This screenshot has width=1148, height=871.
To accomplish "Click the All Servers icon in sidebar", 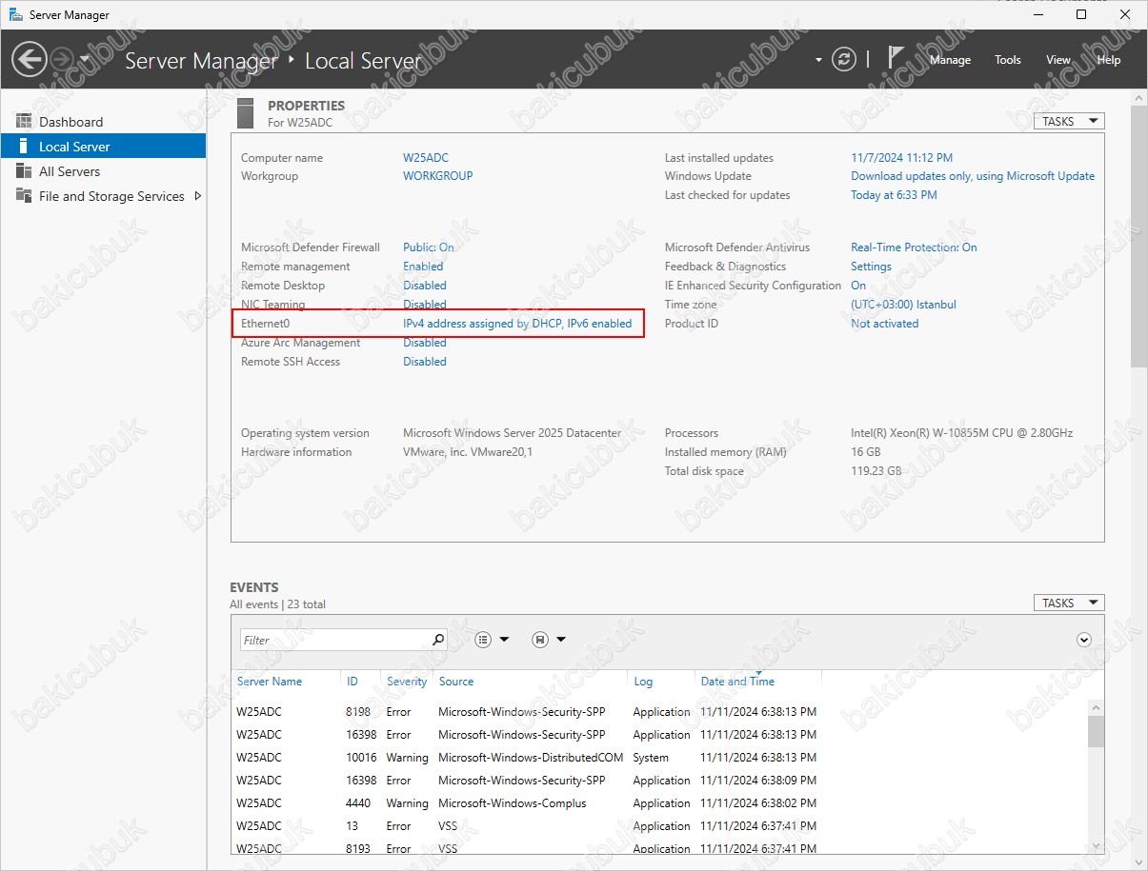I will (24, 171).
